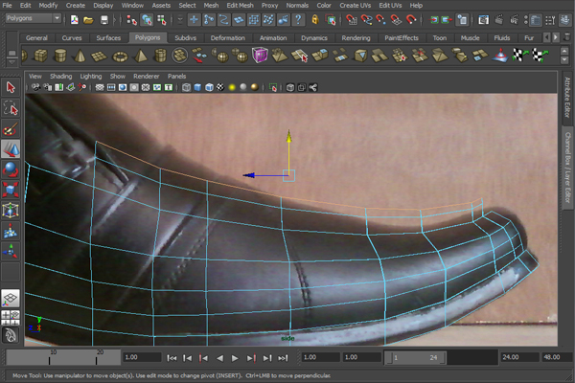The height and width of the screenshot is (383, 575).
Task: Open the shelf options menu arrow
Action: pyautogui.click(x=11, y=62)
